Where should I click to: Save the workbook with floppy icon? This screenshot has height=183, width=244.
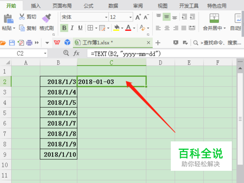pyautogui.click(x=12, y=43)
